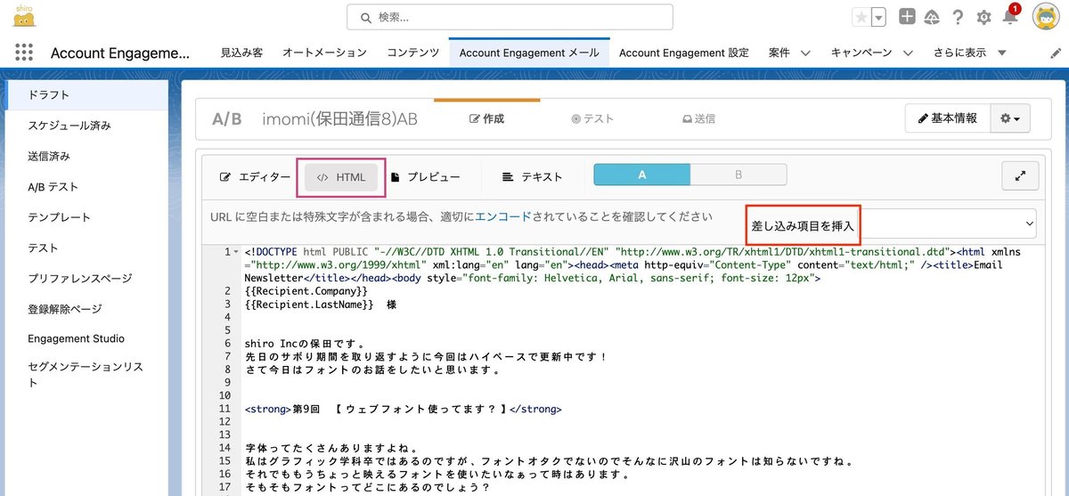Screen dimensions: 1069x496
Task: Click the shiro logo
Action: (25, 15)
